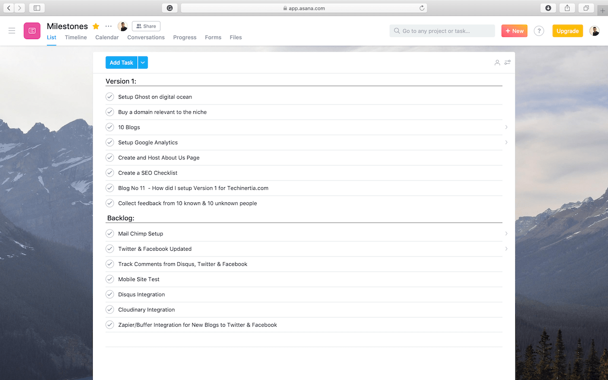
Task: Open the Calendar tab
Action: [107, 38]
